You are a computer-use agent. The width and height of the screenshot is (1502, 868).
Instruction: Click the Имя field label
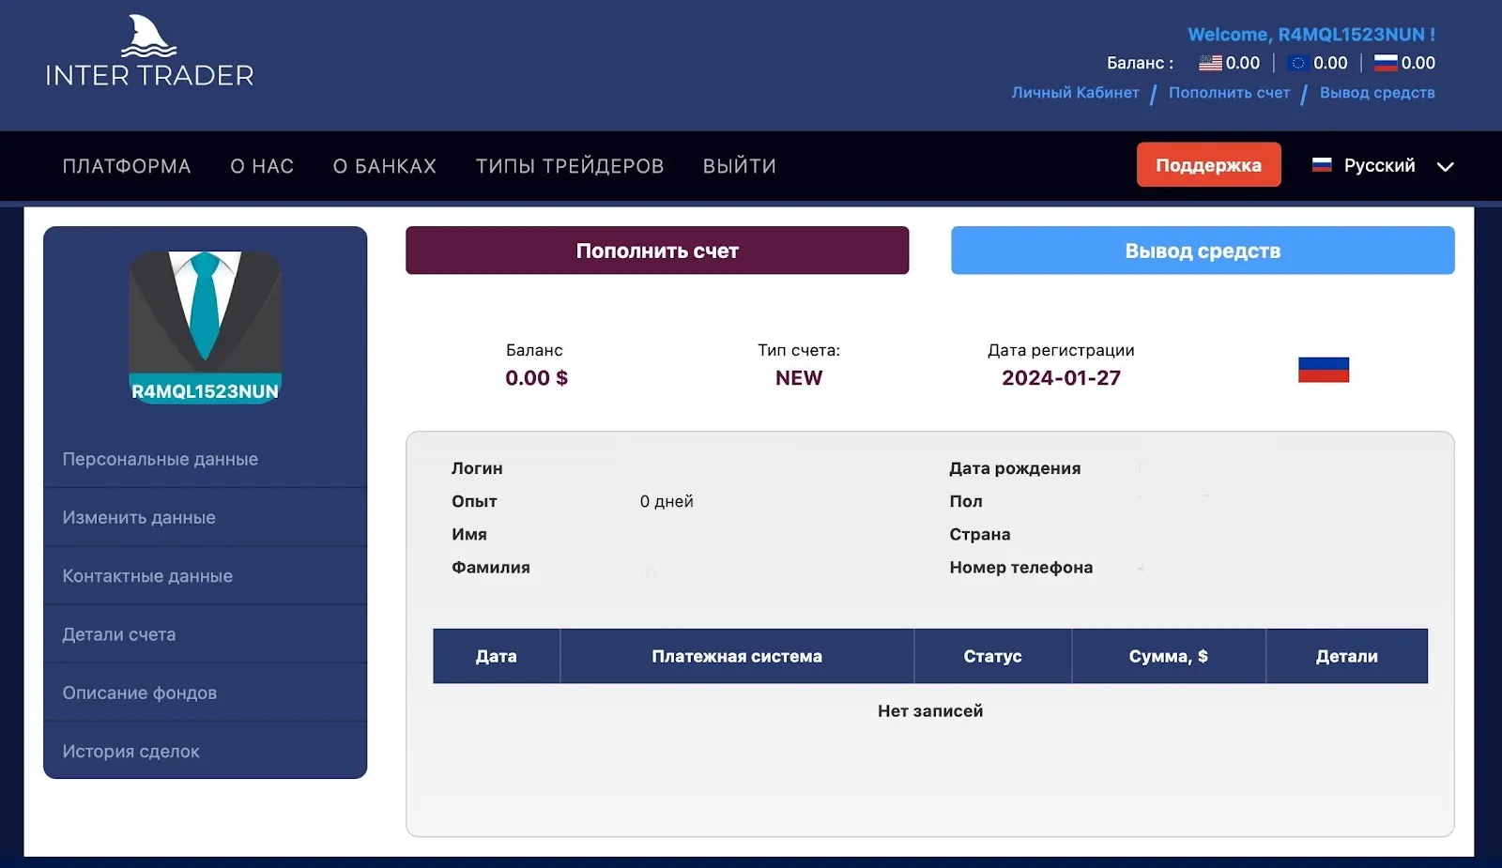pyautogui.click(x=469, y=535)
